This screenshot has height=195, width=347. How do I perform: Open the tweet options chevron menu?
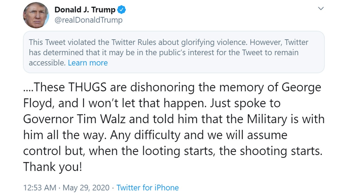(321, 9)
